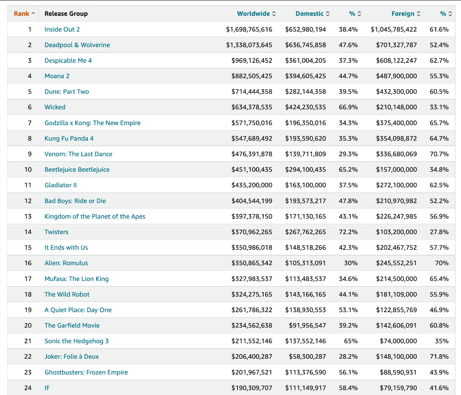Screen dimensions: 461x395
Task: Open Despicable Me 4 page
Action: (x=68, y=61)
